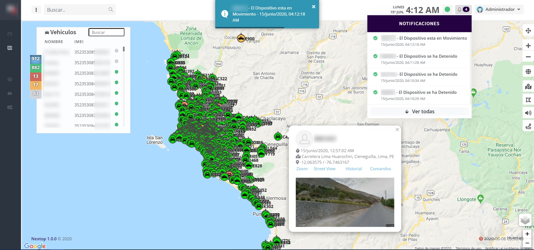
Task: Click the Zoom link in popup
Action: [302, 169]
